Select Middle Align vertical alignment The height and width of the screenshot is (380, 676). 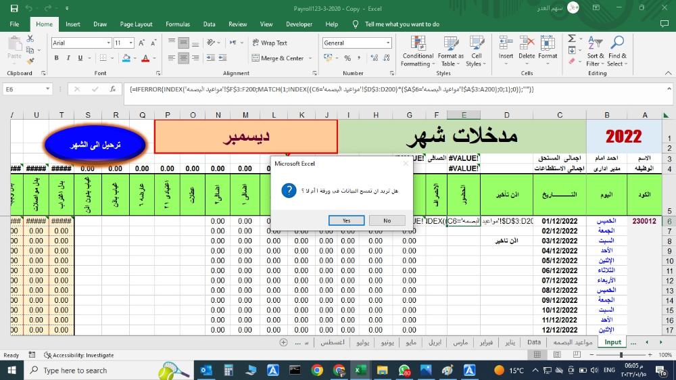point(183,43)
